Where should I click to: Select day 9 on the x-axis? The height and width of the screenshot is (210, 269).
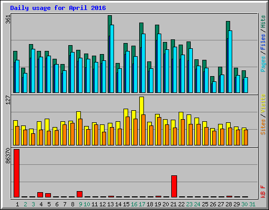[x=80, y=204]
